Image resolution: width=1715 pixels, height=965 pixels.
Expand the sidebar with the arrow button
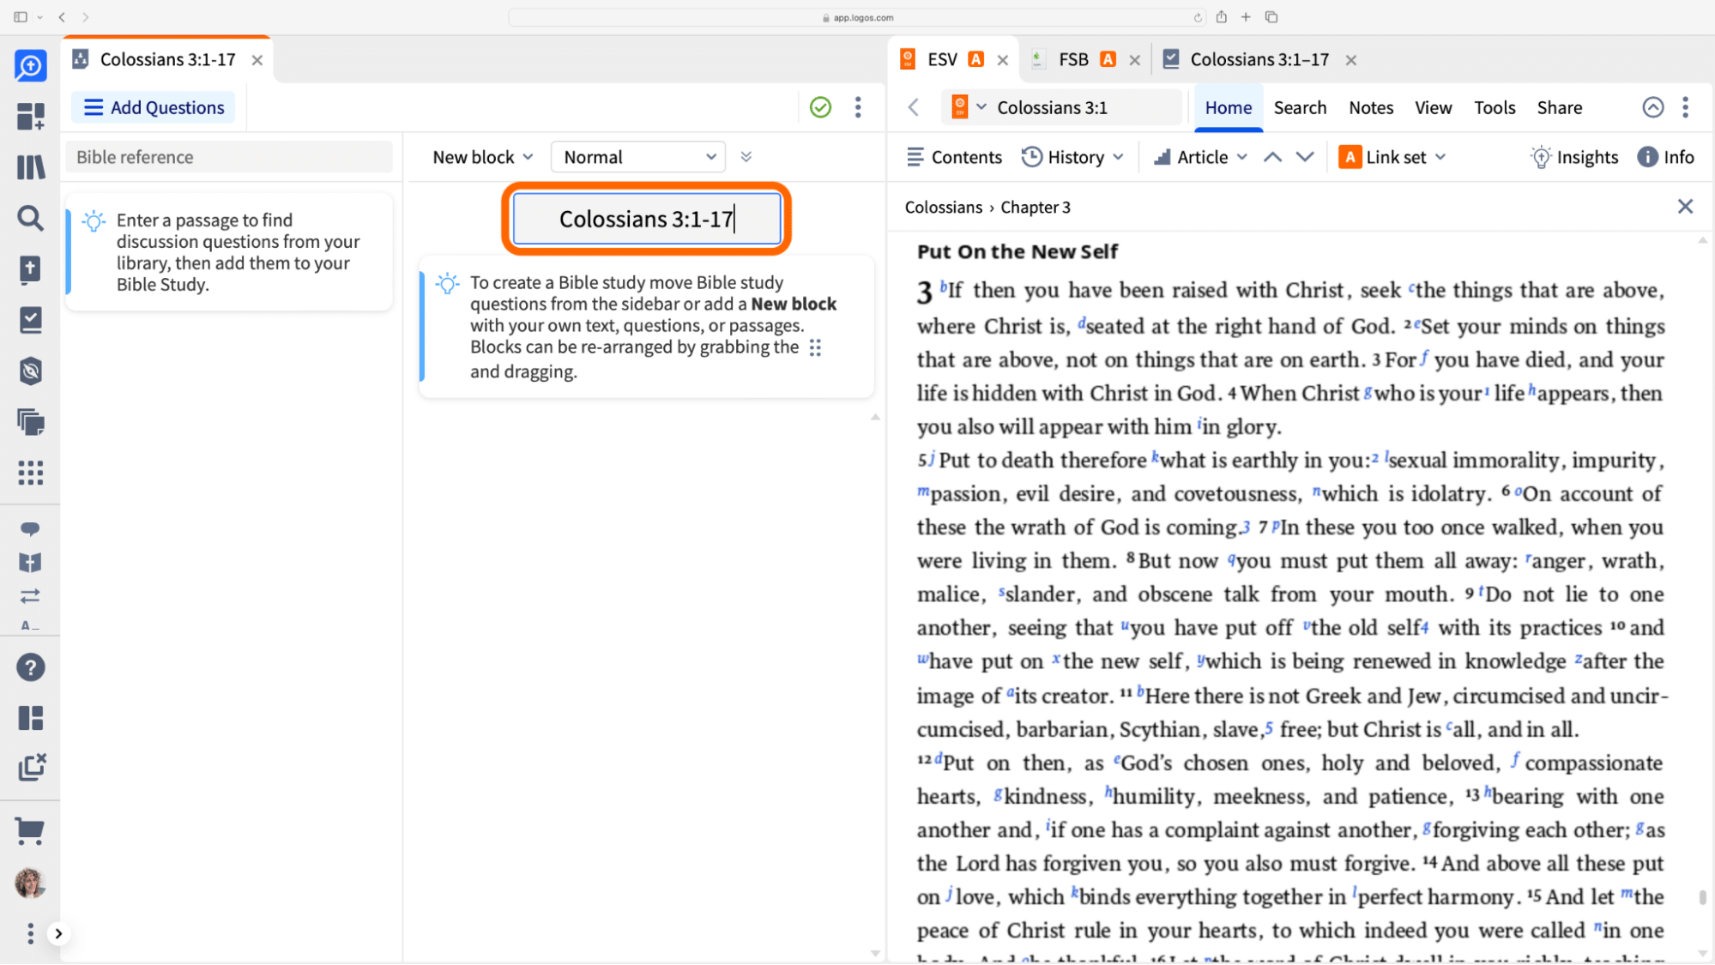pyautogui.click(x=58, y=933)
